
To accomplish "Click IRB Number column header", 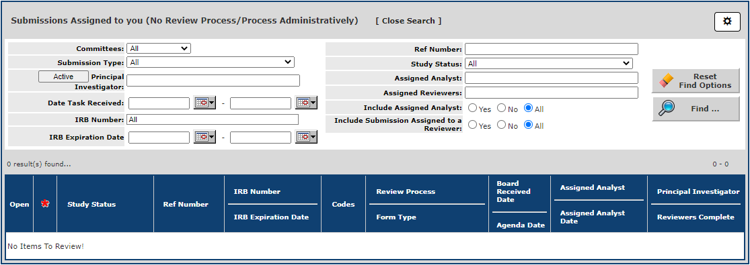I will click(x=257, y=191).
